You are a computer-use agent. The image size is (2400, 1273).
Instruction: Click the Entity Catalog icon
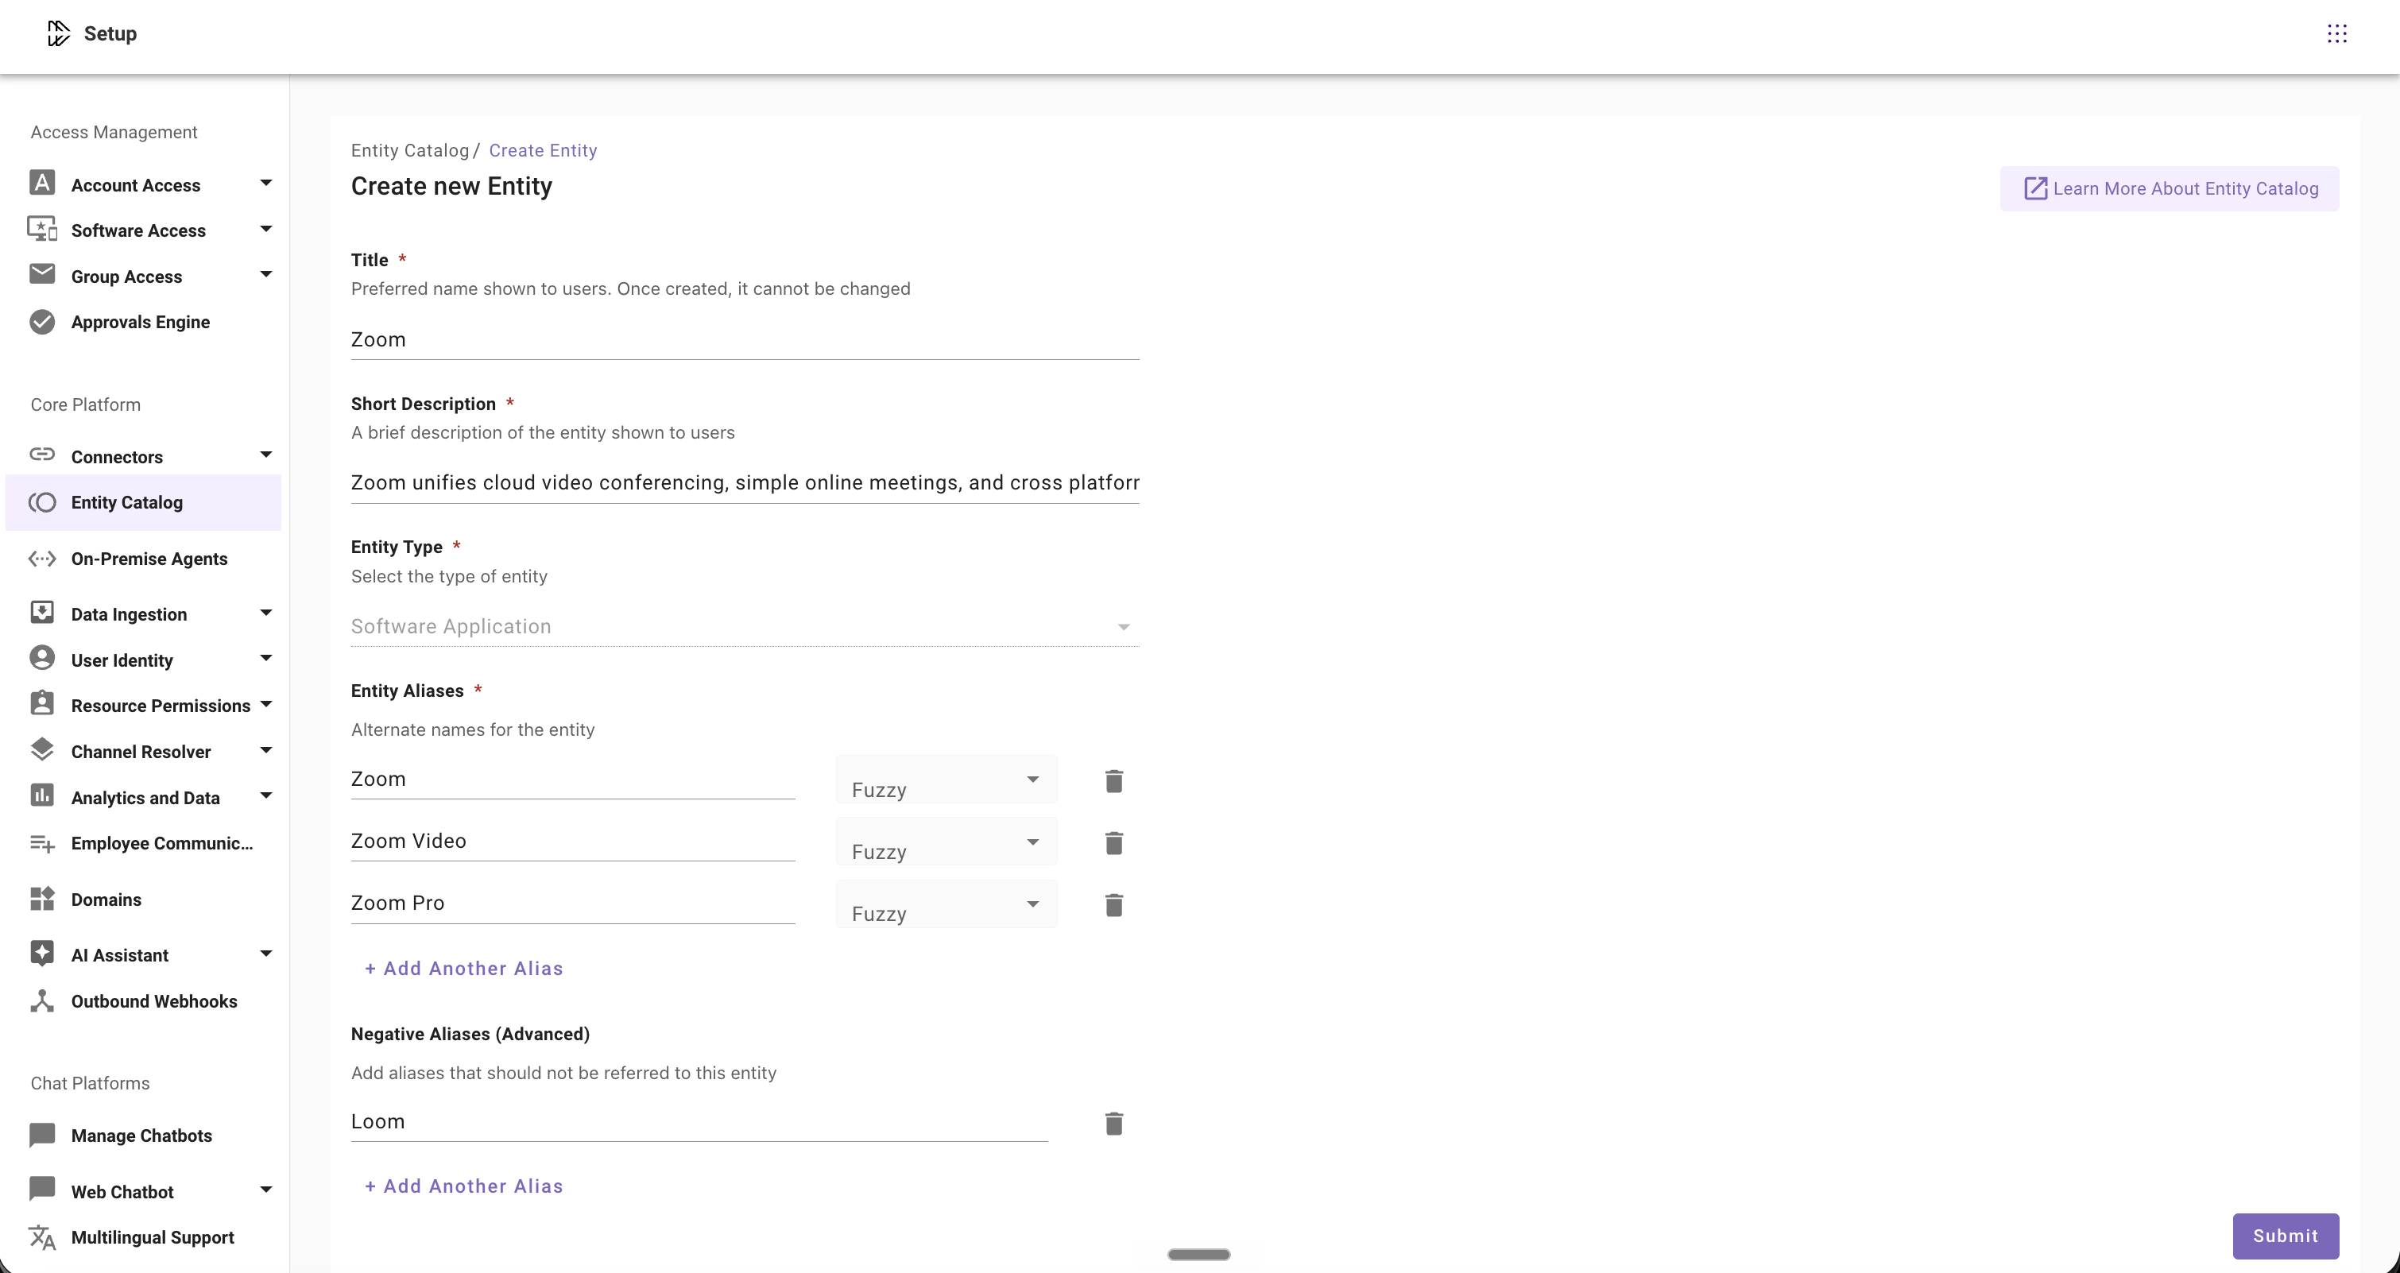click(42, 502)
